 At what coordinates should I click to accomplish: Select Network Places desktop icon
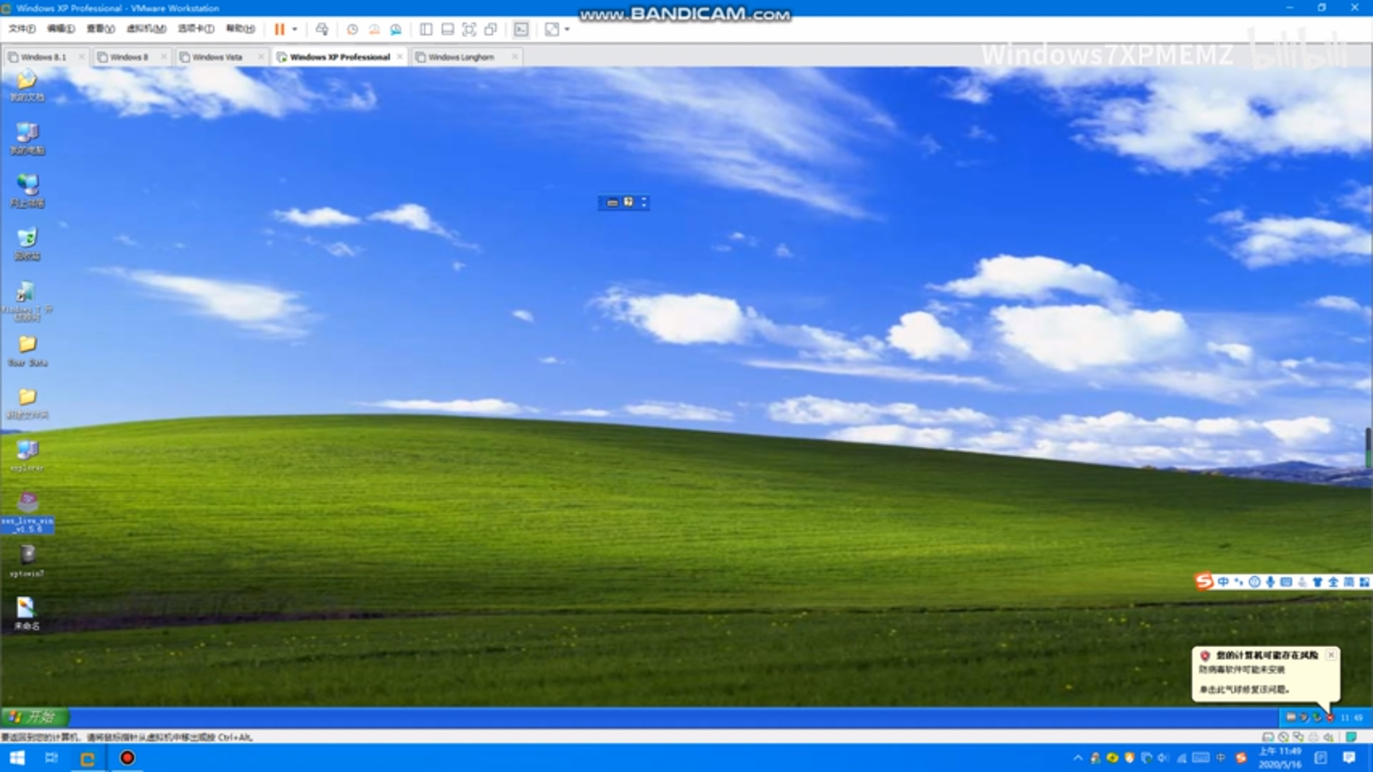coord(27,191)
